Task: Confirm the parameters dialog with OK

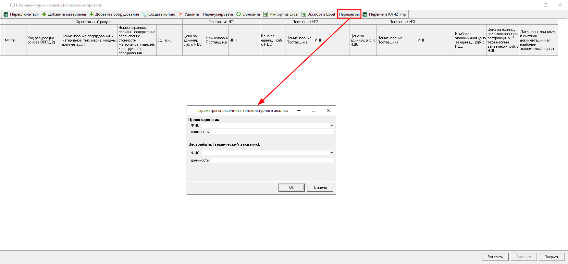Action: click(x=291, y=187)
